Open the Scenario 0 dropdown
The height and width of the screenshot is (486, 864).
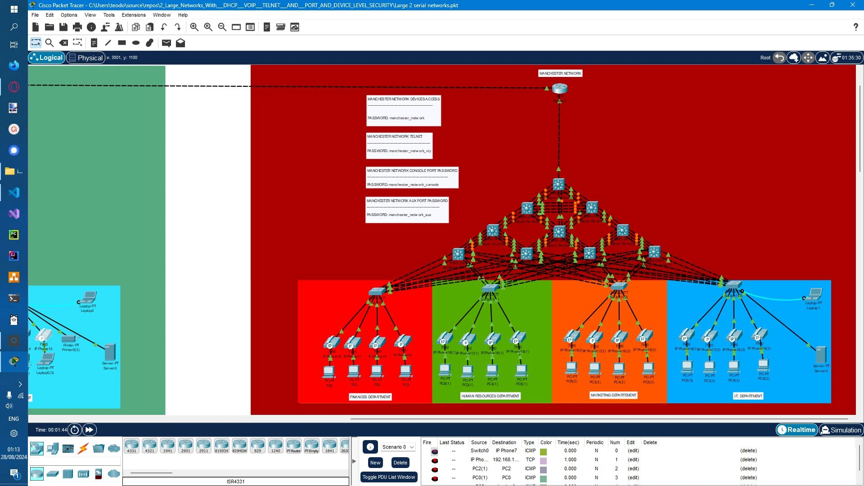398,447
